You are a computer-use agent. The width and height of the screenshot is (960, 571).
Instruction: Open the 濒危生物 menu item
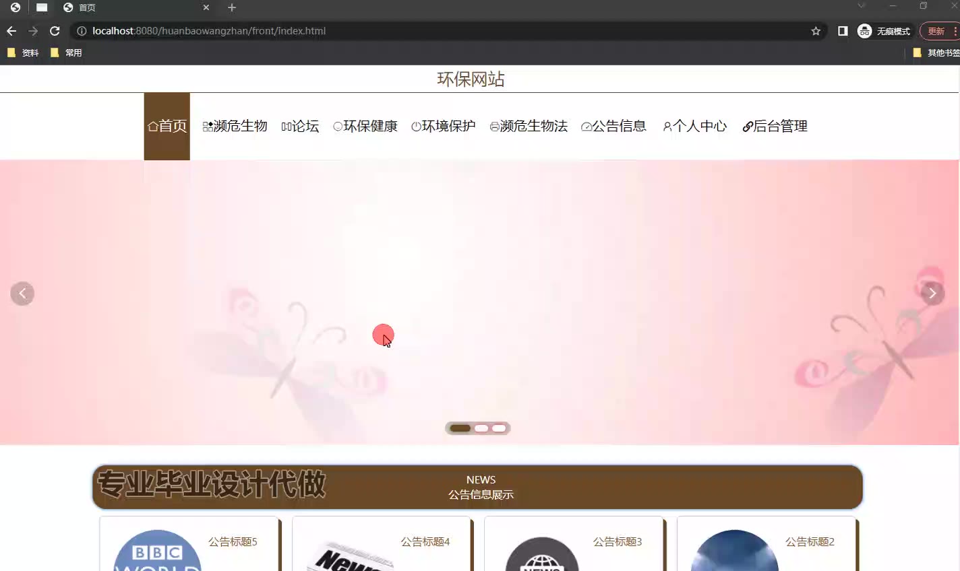coord(235,126)
